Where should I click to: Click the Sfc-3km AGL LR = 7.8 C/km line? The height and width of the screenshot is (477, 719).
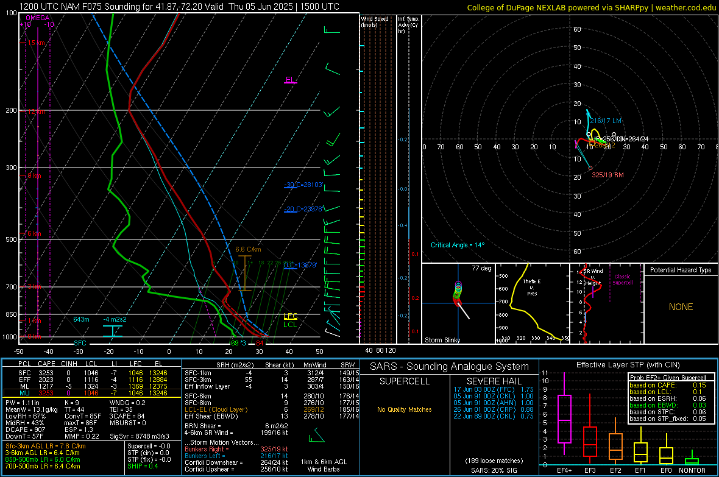coord(46,446)
